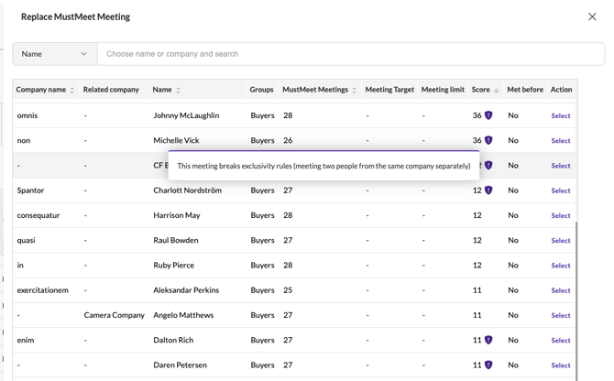Viewport: 614px width, 381px height.
Task: Click the Related company column header
Action: [111, 90]
